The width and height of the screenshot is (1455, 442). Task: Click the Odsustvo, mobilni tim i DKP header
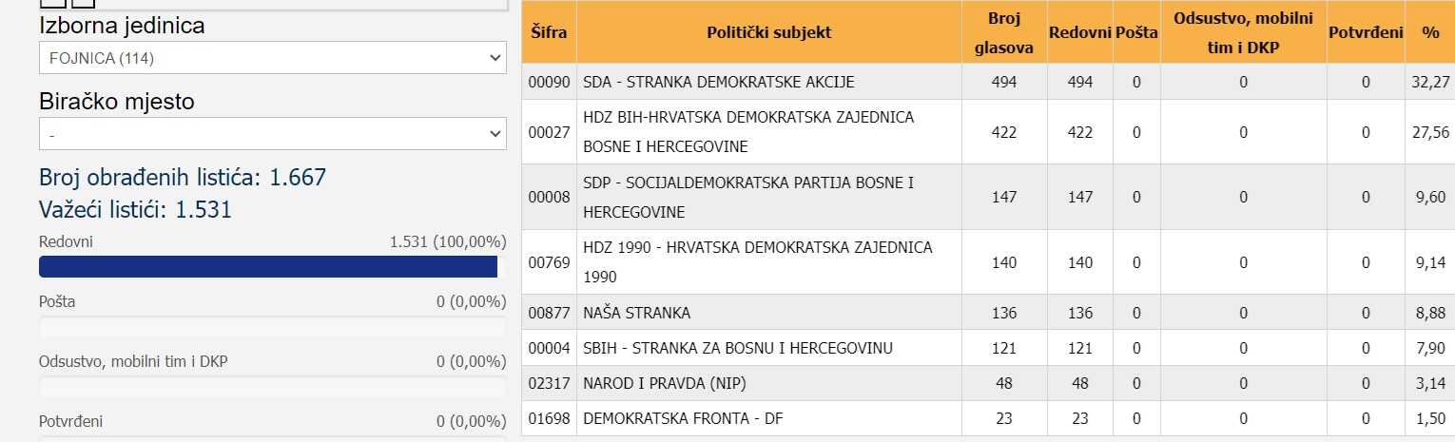click(1243, 32)
